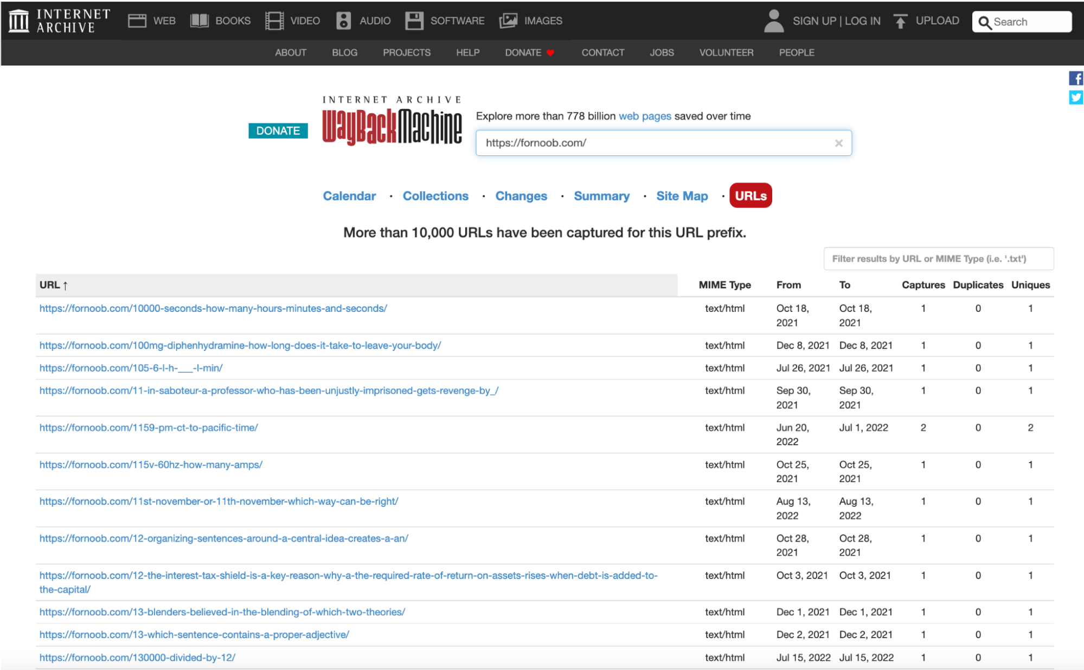
Task: Click the LOG IN link
Action: tap(863, 21)
